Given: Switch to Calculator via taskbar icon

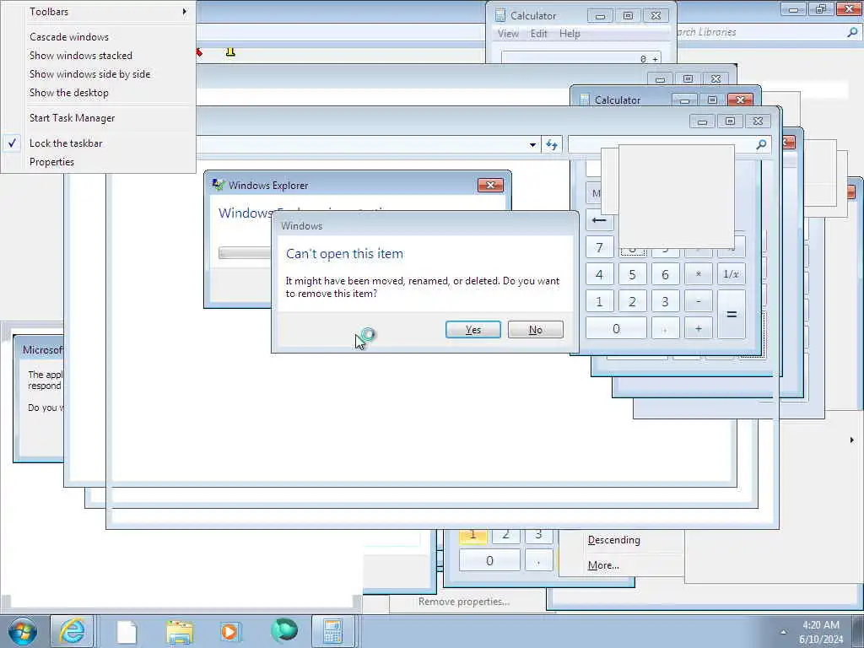Looking at the screenshot, I should 333,631.
